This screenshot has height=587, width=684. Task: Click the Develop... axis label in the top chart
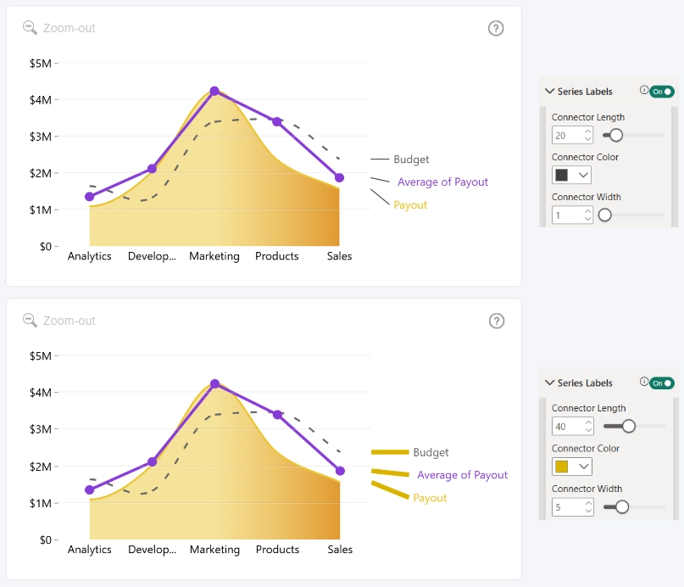(152, 256)
